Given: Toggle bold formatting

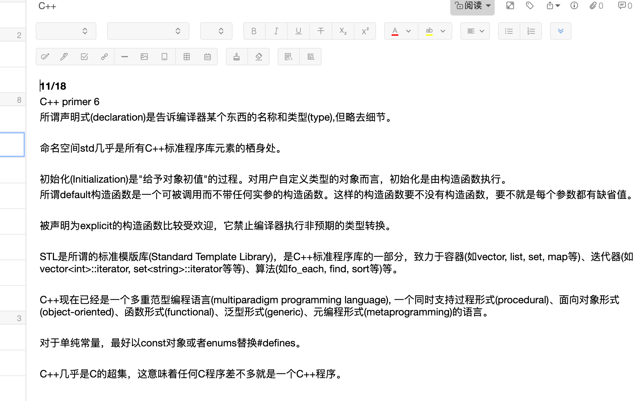Looking at the screenshot, I should coord(254,31).
